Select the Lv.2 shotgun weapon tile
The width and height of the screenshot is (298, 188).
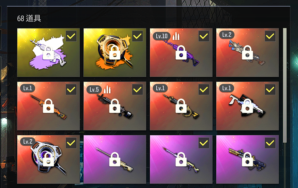point(247,52)
